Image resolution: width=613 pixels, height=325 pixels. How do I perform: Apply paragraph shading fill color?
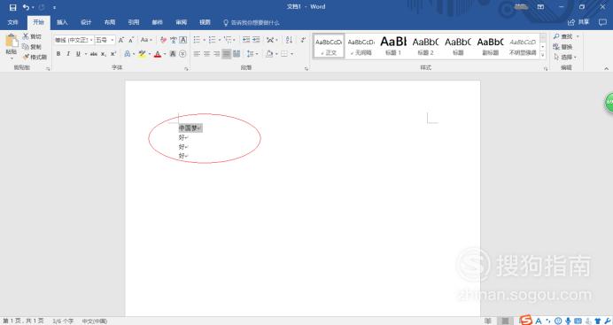pos(269,54)
